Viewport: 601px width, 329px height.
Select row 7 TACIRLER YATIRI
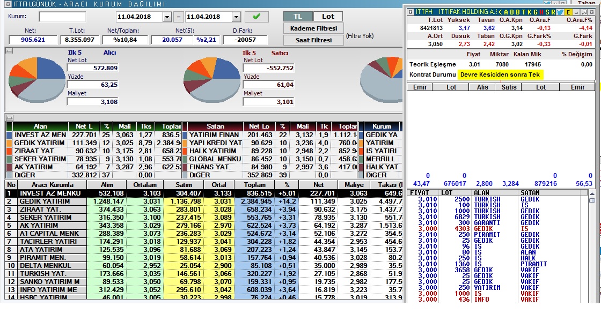click(x=203, y=242)
